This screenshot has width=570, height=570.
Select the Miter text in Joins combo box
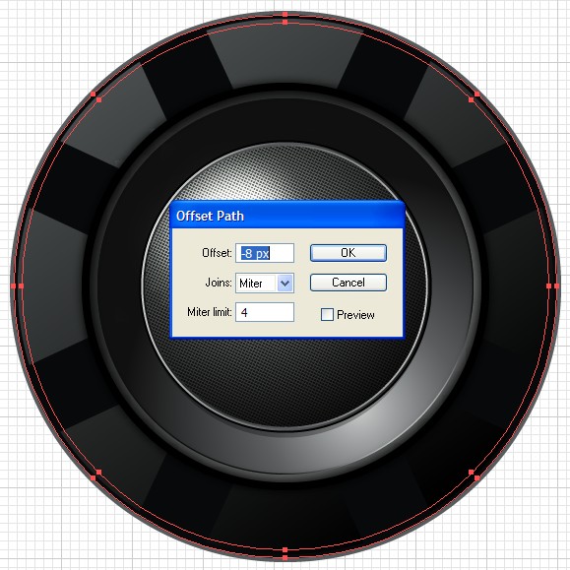pos(250,284)
